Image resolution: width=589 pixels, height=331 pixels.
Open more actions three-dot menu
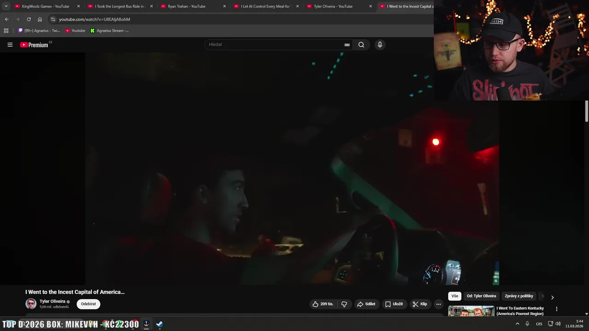pyautogui.click(x=439, y=304)
